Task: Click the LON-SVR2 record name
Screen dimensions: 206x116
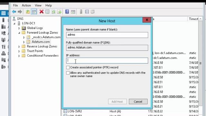Action: point(75,111)
